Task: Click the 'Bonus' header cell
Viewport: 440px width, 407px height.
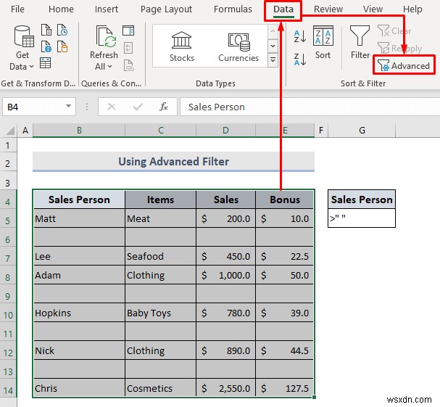Action: pos(285,200)
